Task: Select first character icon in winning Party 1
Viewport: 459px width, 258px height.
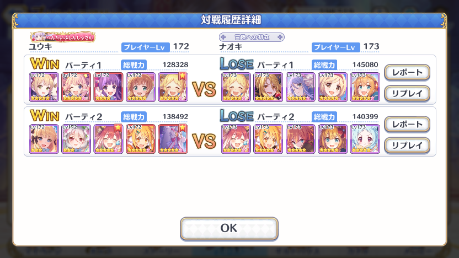Action: coord(44,87)
